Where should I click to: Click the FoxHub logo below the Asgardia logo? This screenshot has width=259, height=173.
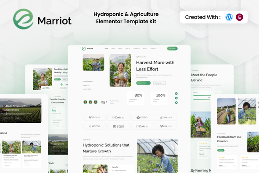(x=166, y=126)
